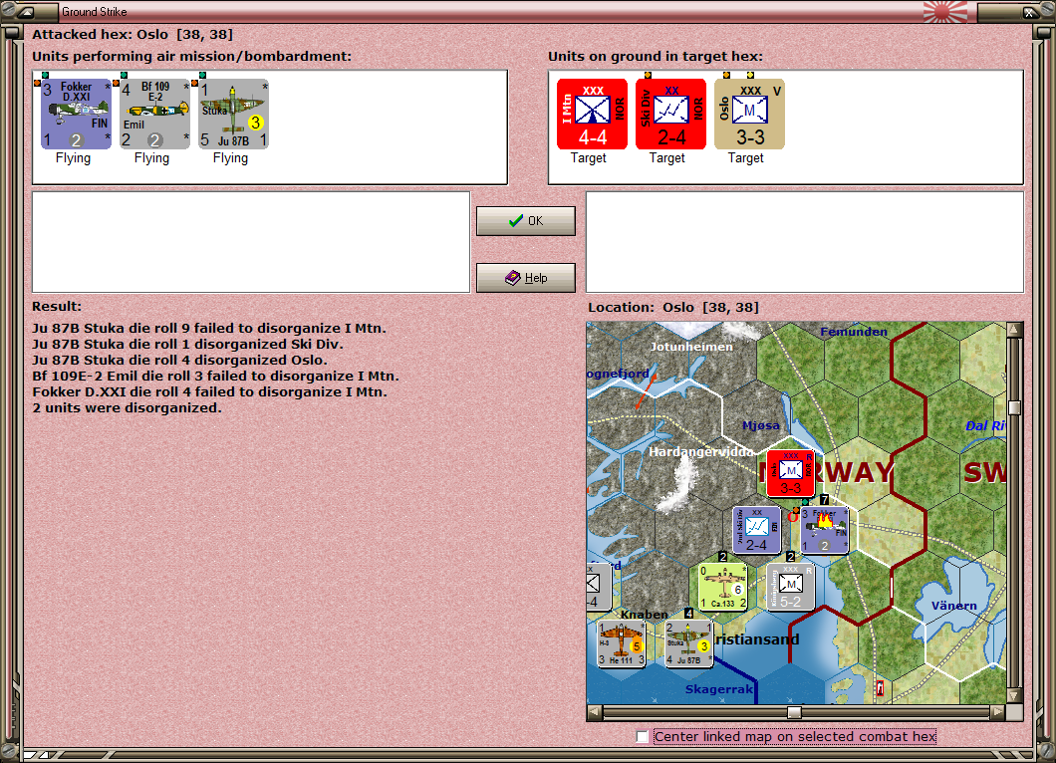Click the map horizontal scrollbar thumb
This screenshot has width=1056, height=763.
[x=795, y=712]
